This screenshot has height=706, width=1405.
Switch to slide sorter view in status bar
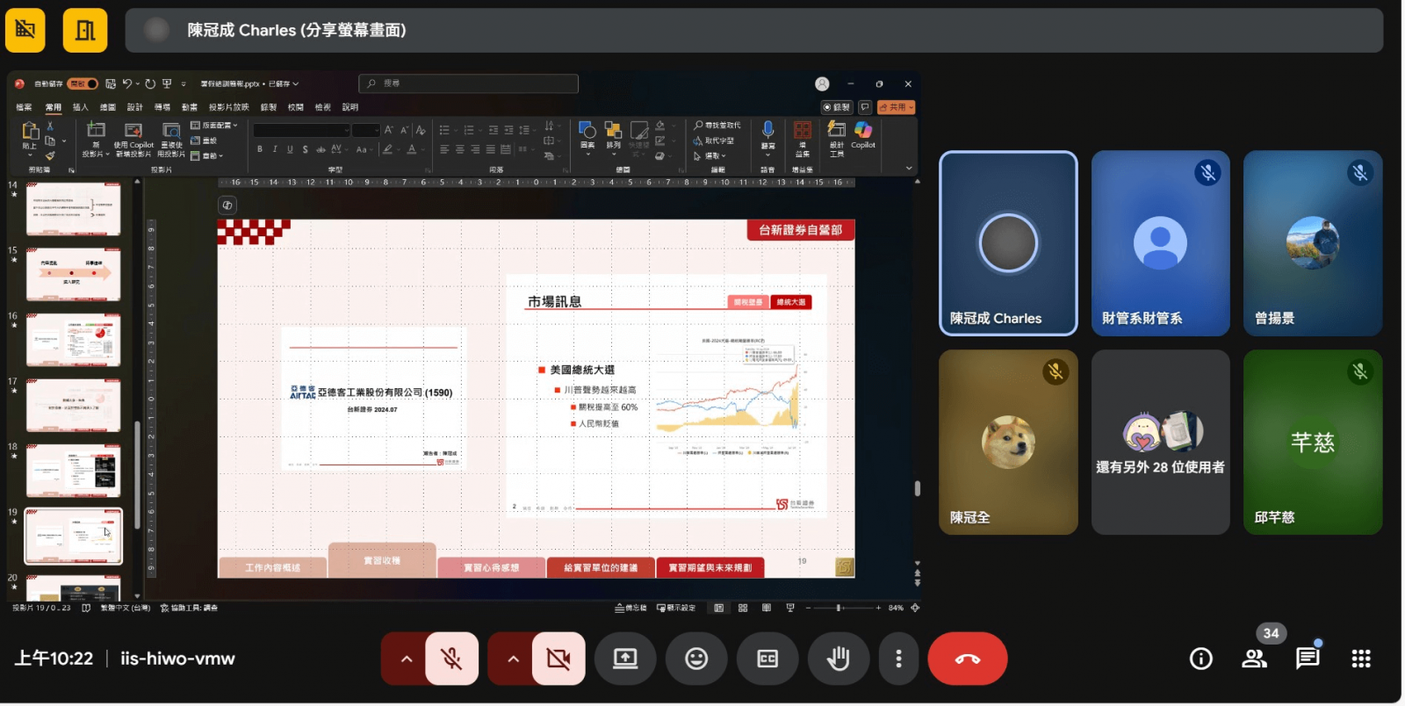tap(743, 608)
